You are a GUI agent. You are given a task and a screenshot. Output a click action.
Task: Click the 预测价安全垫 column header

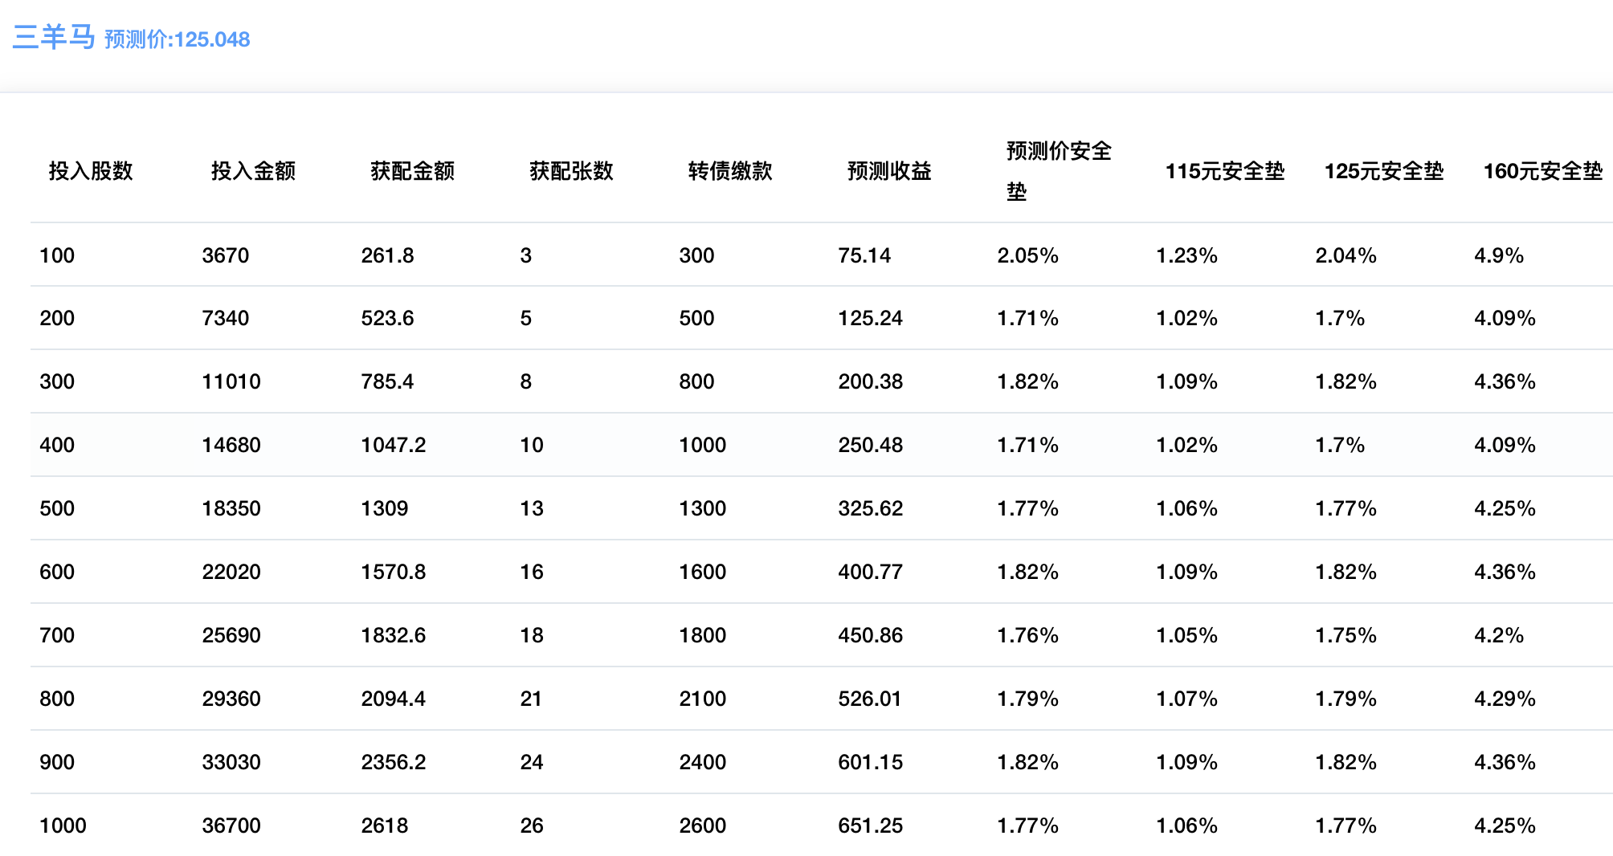tap(1058, 171)
